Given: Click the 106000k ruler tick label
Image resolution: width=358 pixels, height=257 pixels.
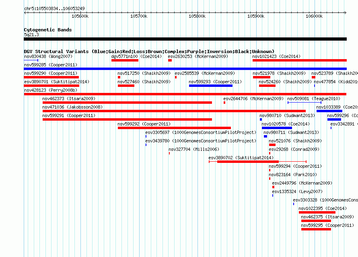Looking at the screenshot, I should click(x=314, y=16).
